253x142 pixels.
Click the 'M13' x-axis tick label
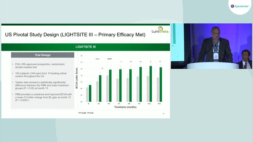click(x=159, y=104)
